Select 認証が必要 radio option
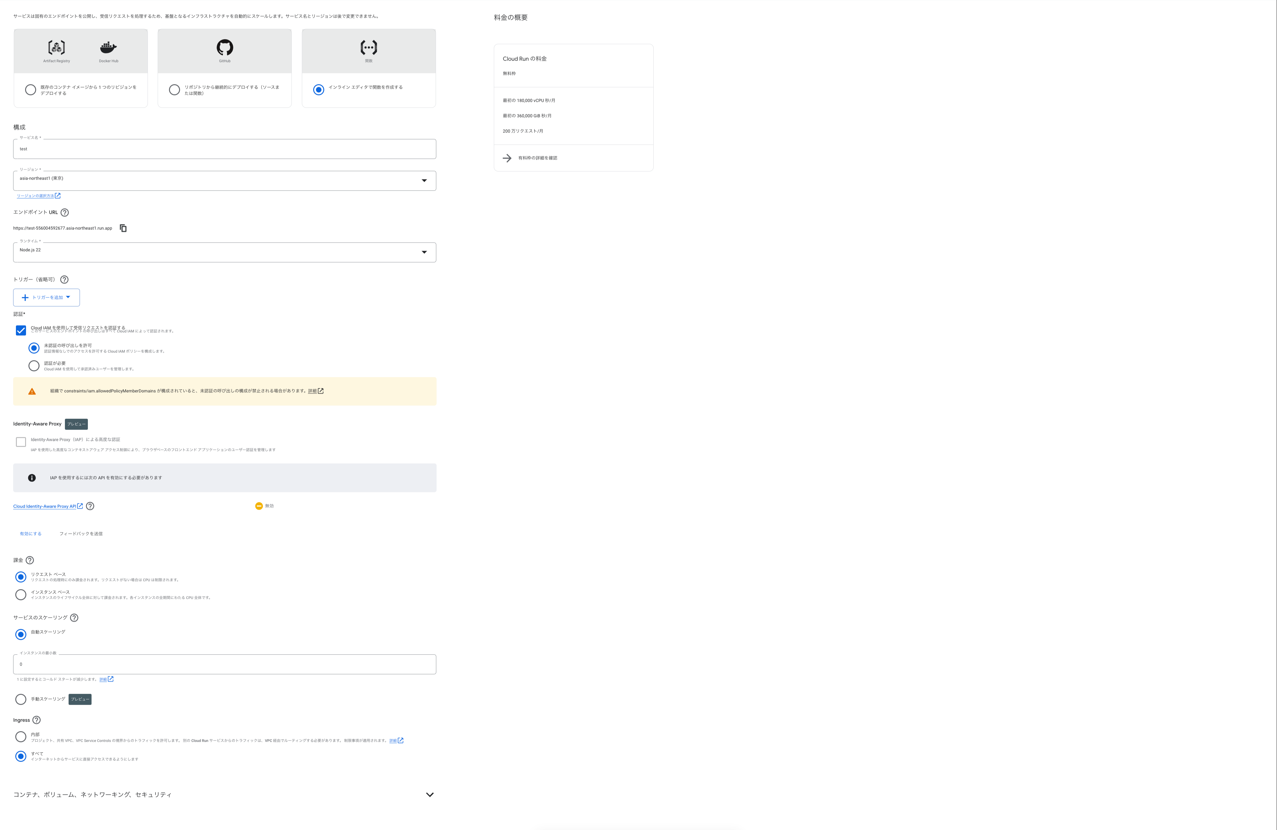Viewport: 1277px width, 830px height. click(x=34, y=366)
